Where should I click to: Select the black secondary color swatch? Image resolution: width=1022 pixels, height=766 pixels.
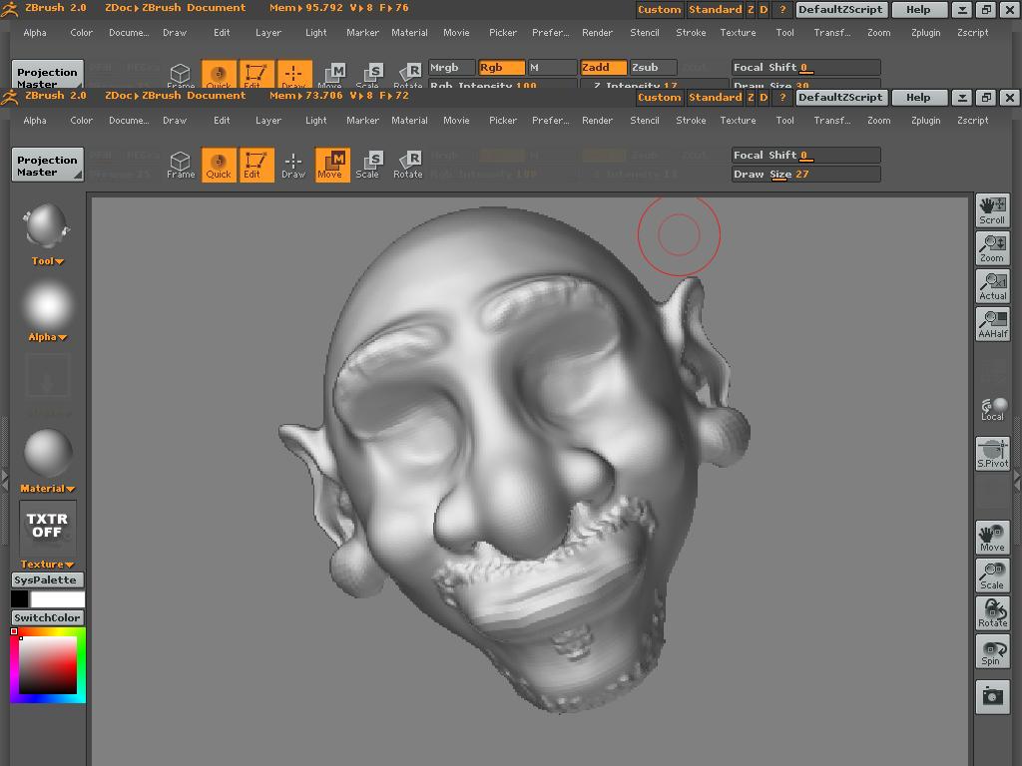20,598
